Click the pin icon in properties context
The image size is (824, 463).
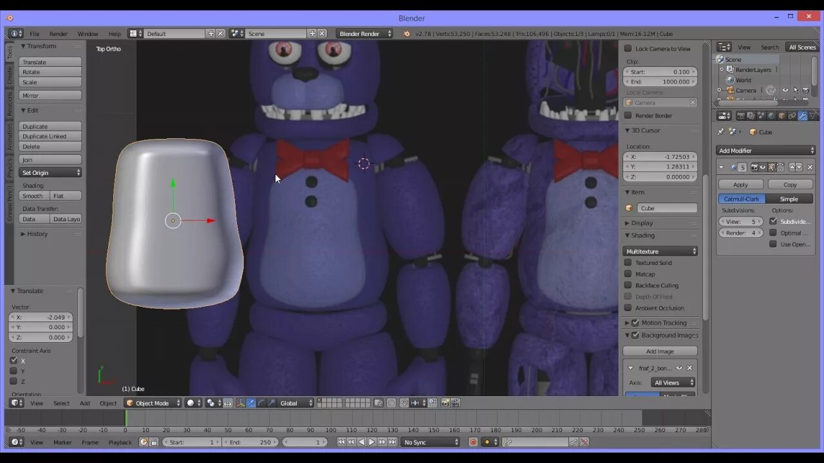click(x=720, y=132)
